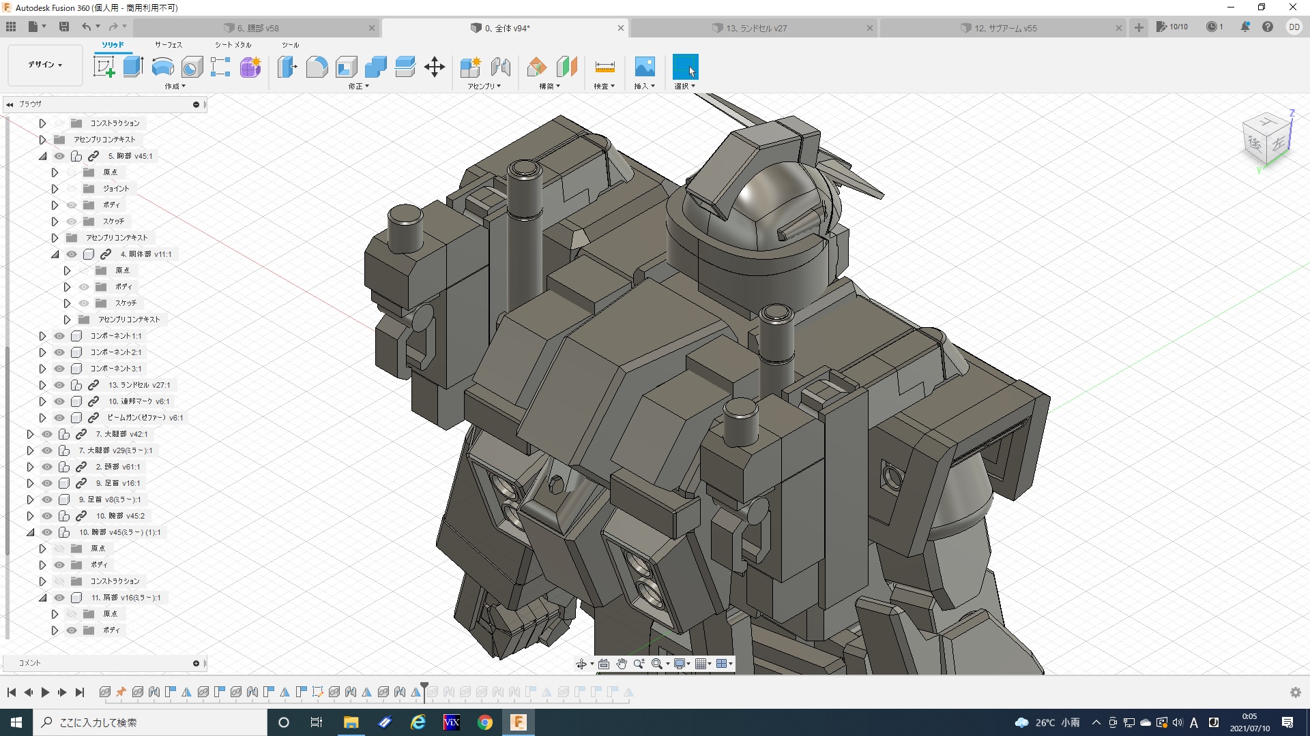Screen dimensions: 1310x736
Task: Click the Insert image icon
Action: [644, 67]
